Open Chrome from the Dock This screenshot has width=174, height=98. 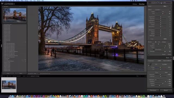(x=55, y=96)
